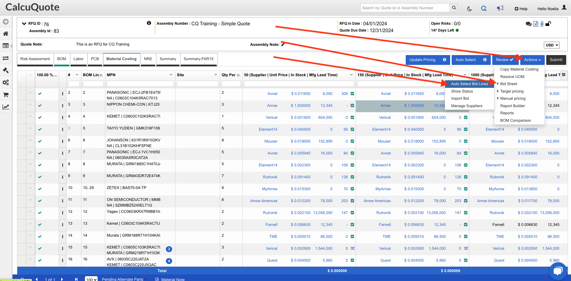Open the user profile icon
Screen dimensions: 571x281
click(x=564, y=7)
